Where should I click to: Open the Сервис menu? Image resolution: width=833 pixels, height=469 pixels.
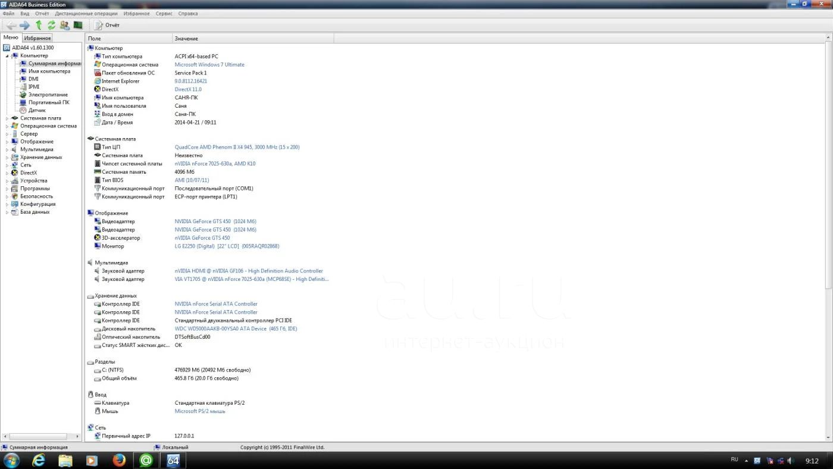click(164, 13)
